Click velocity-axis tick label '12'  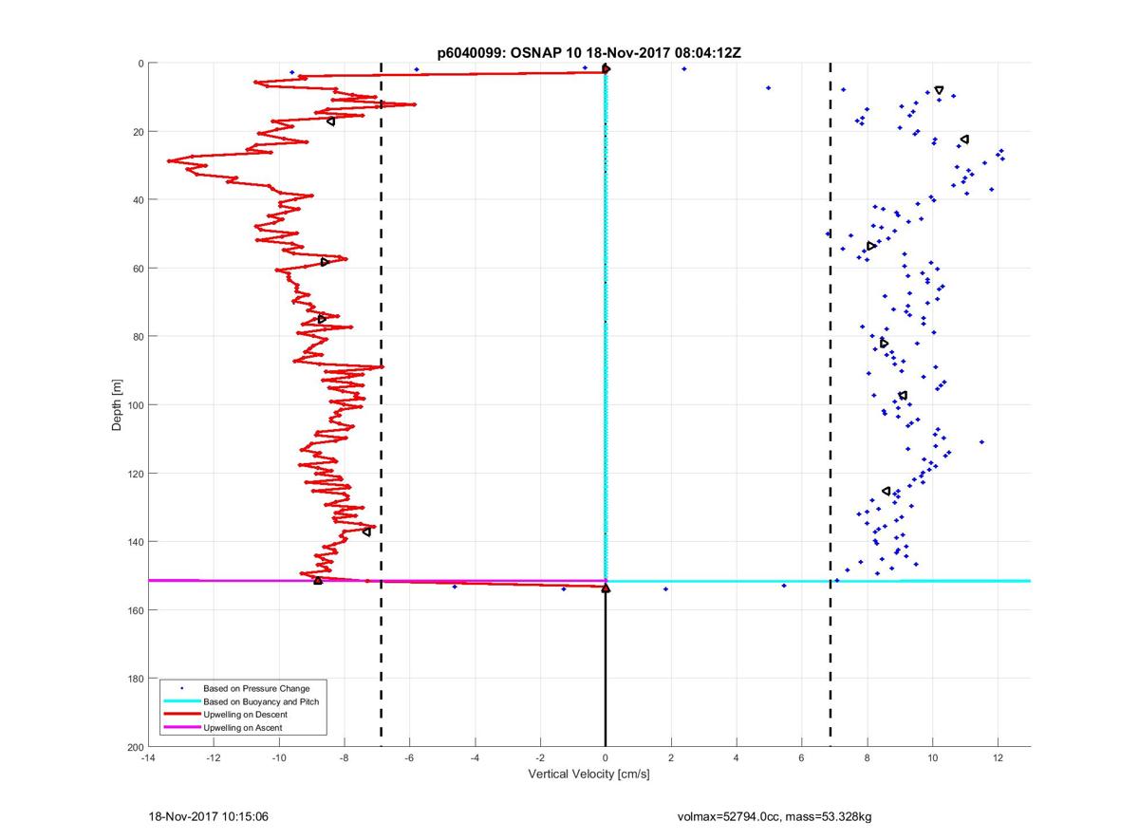[x=999, y=758]
